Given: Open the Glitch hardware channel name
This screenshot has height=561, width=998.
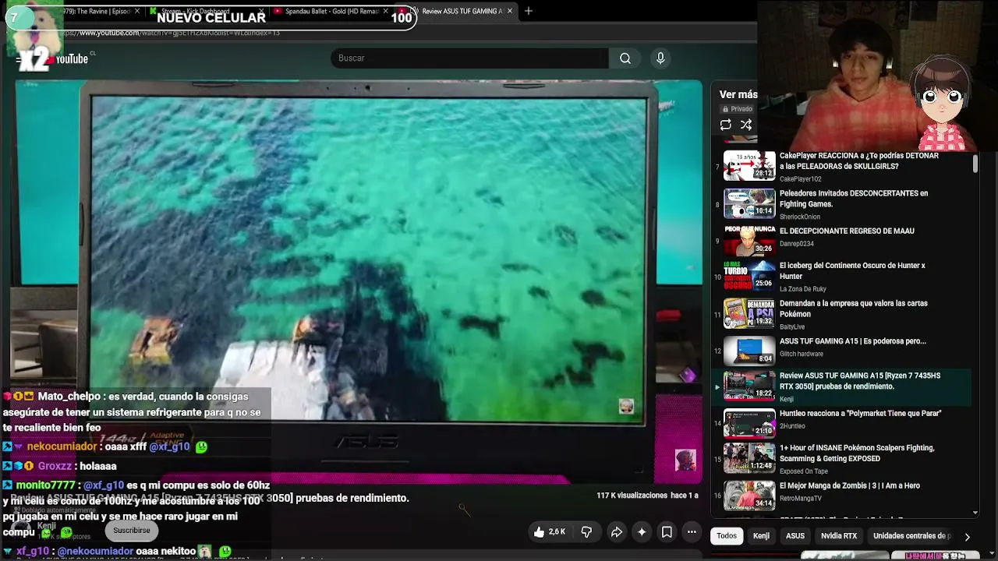Looking at the screenshot, I should coord(802,354).
